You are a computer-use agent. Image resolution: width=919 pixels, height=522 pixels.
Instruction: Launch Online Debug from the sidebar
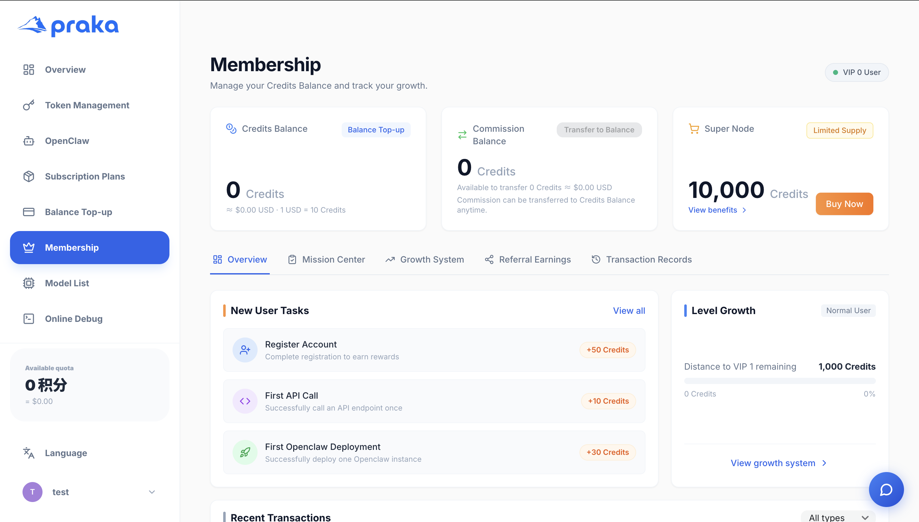(x=73, y=318)
